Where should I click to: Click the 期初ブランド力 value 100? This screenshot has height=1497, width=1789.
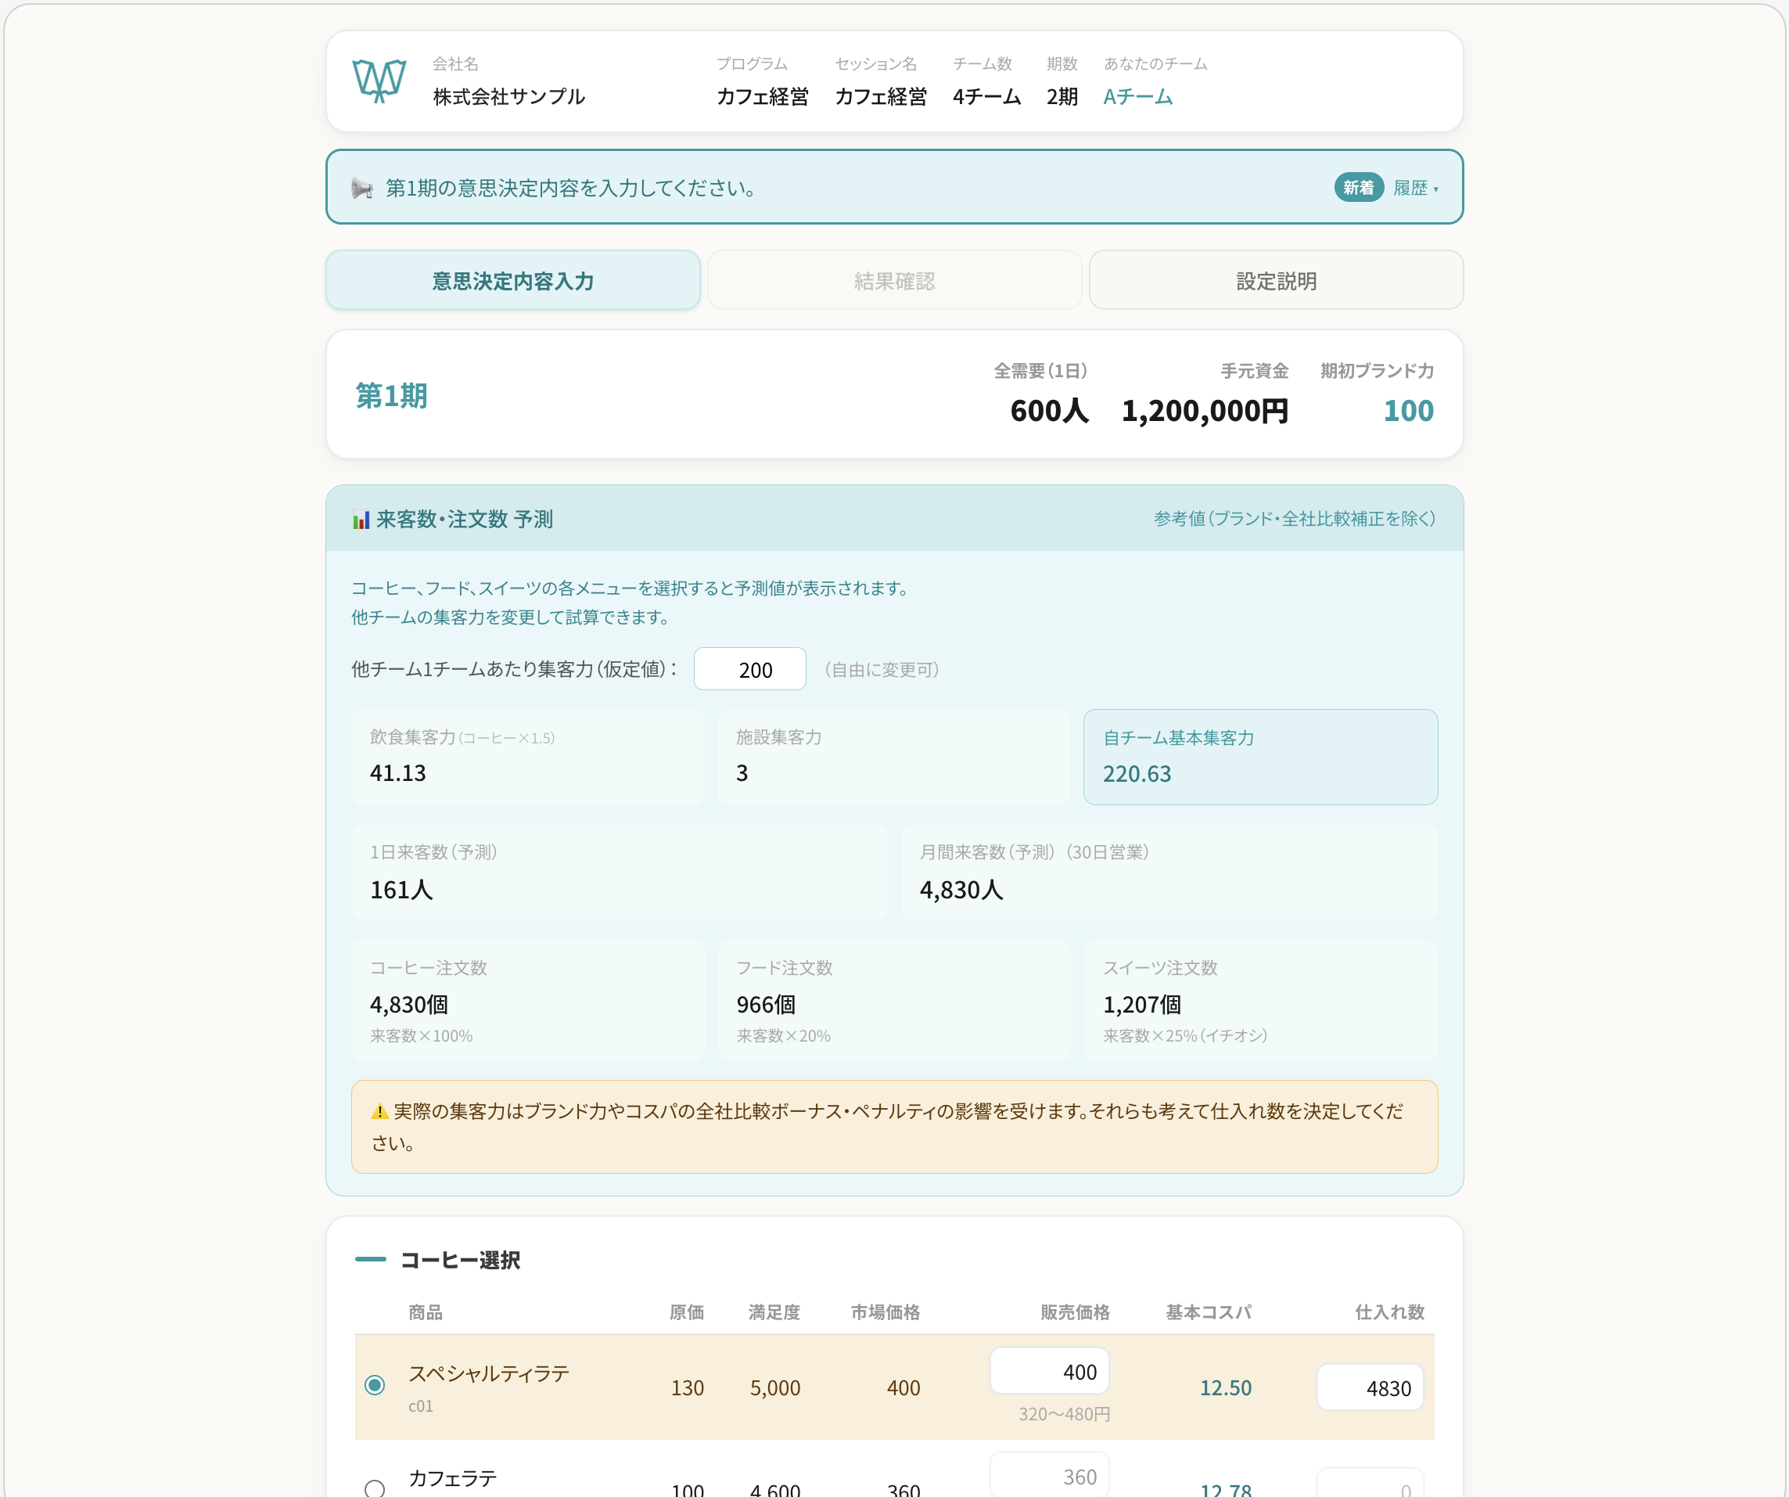coord(1408,411)
